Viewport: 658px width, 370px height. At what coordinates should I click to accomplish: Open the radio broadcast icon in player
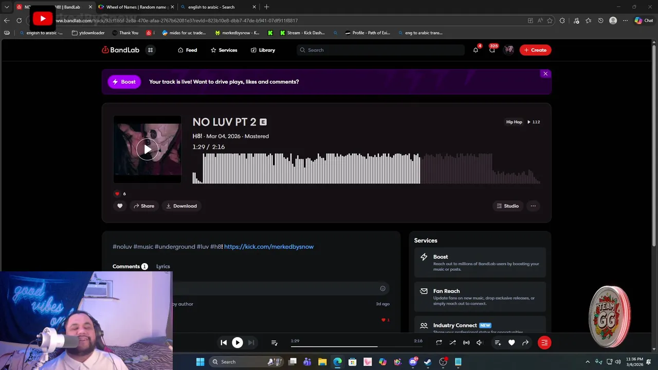tap(466, 343)
